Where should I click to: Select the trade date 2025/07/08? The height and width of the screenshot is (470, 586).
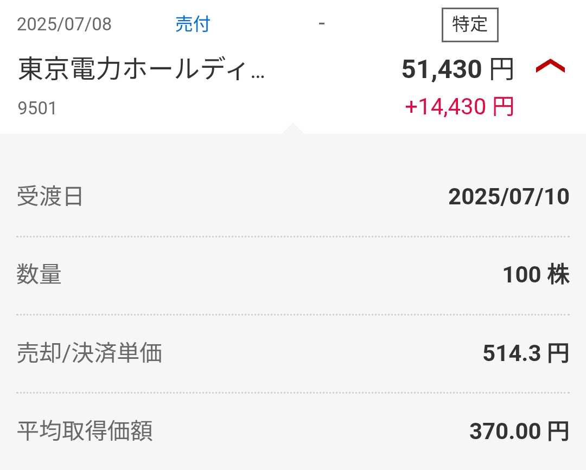pyautogui.click(x=64, y=25)
